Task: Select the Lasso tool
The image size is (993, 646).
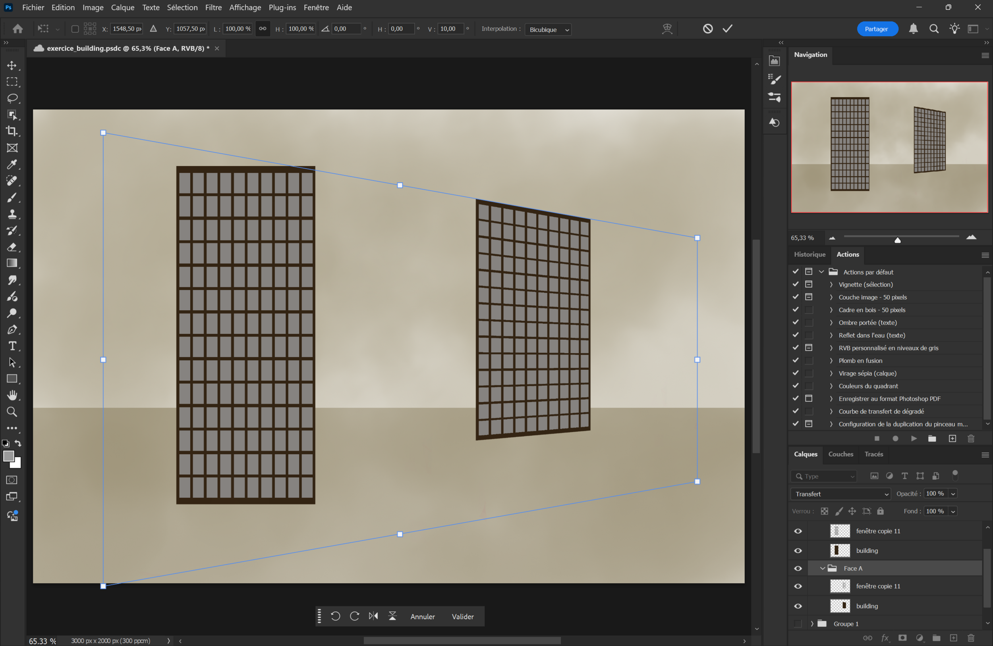Action: tap(12, 98)
